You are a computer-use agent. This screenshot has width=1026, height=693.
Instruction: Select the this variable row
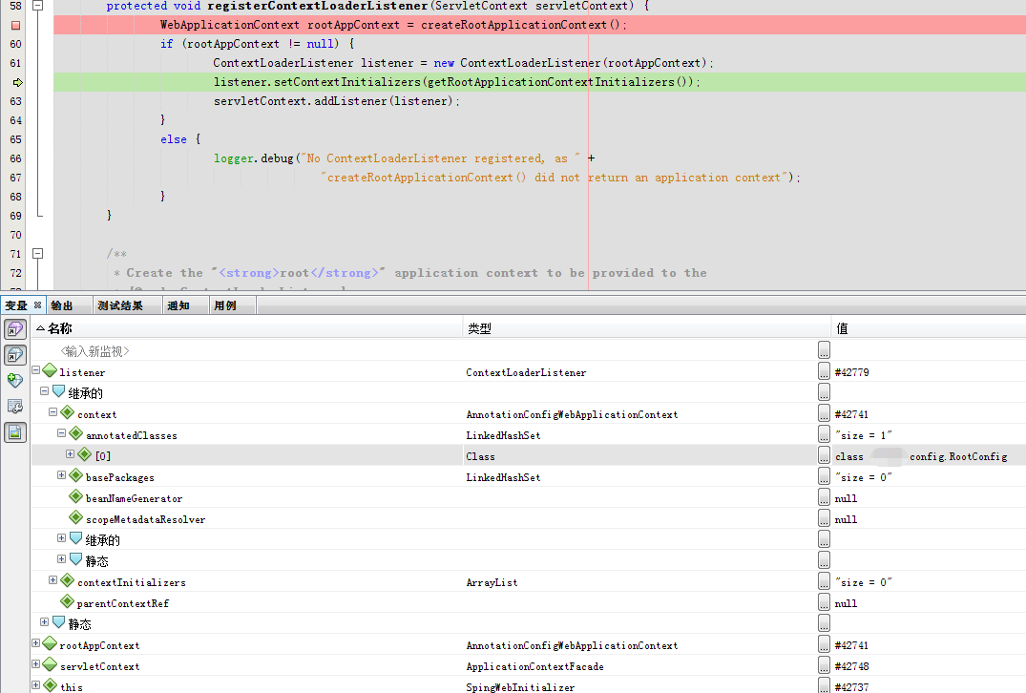pos(529,685)
